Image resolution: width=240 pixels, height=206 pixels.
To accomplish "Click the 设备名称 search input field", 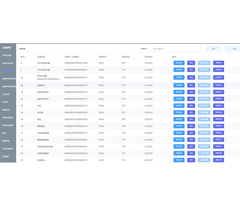I will coord(176,49).
